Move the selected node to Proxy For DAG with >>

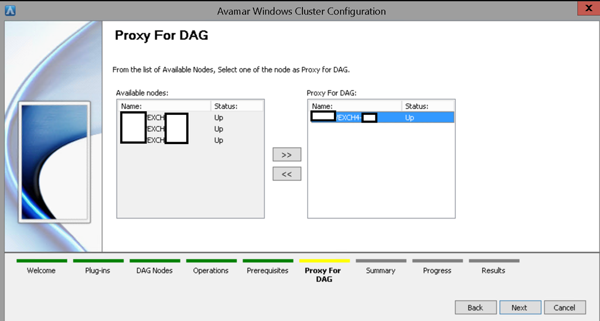[x=287, y=155]
